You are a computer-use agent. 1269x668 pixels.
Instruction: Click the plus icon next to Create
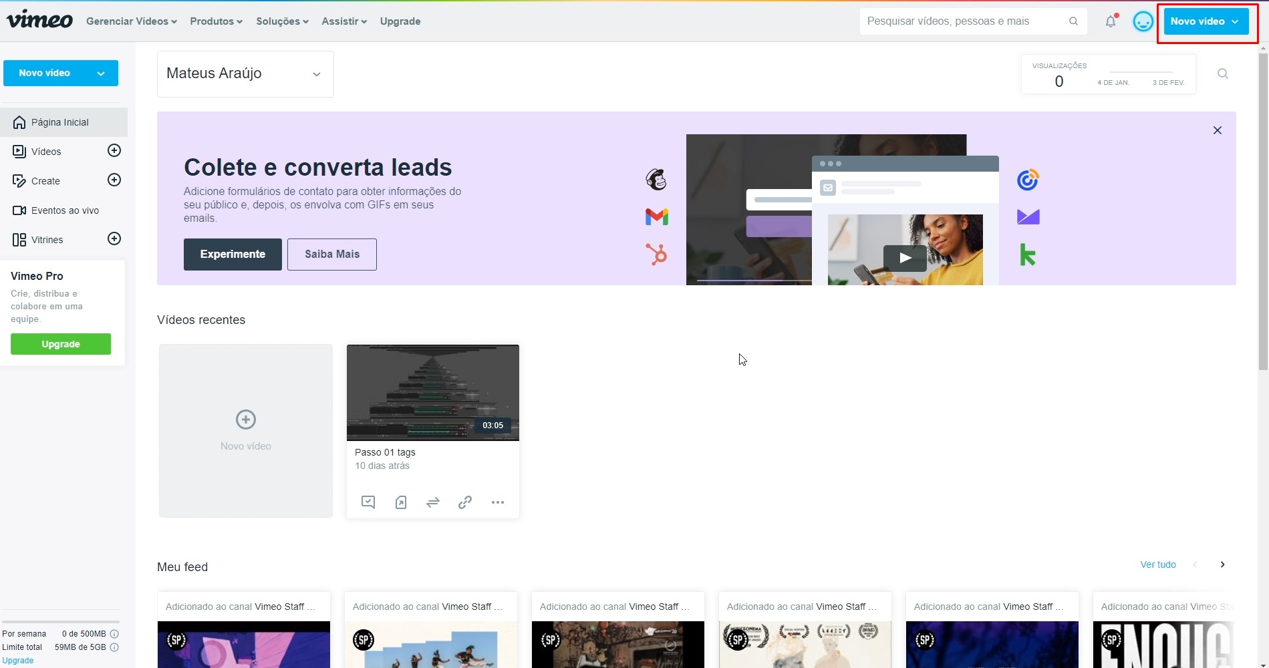tap(114, 180)
